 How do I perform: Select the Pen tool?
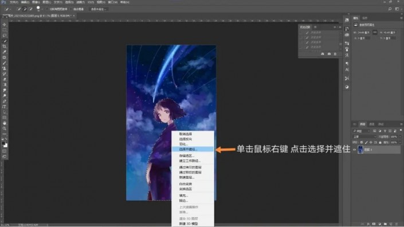[x=5, y=101]
